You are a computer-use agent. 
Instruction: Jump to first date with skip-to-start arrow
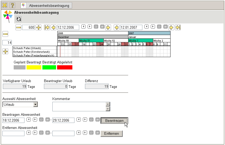pos(47,27)
